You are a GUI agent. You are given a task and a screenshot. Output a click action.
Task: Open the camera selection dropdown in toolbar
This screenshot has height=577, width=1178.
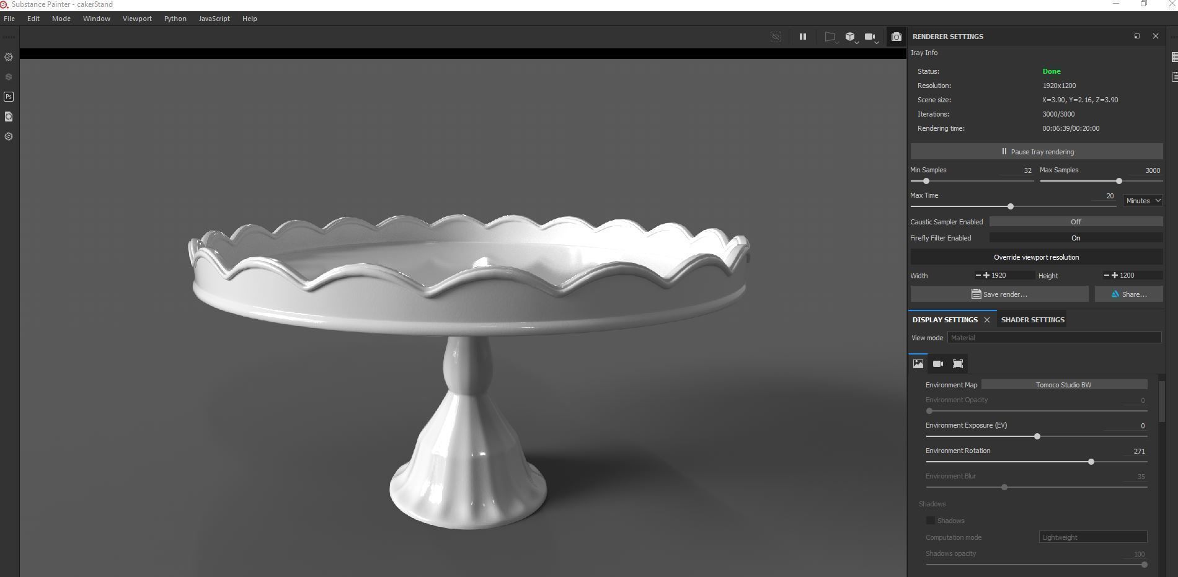click(871, 37)
